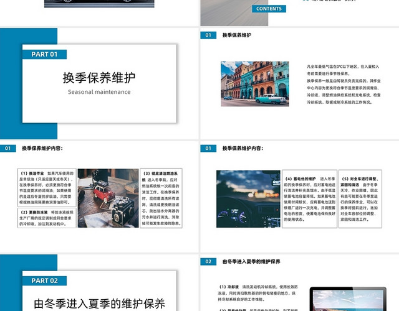Click the Seasonal maintenance subtitle
Screen dimensions: 399x311
(99, 92)
